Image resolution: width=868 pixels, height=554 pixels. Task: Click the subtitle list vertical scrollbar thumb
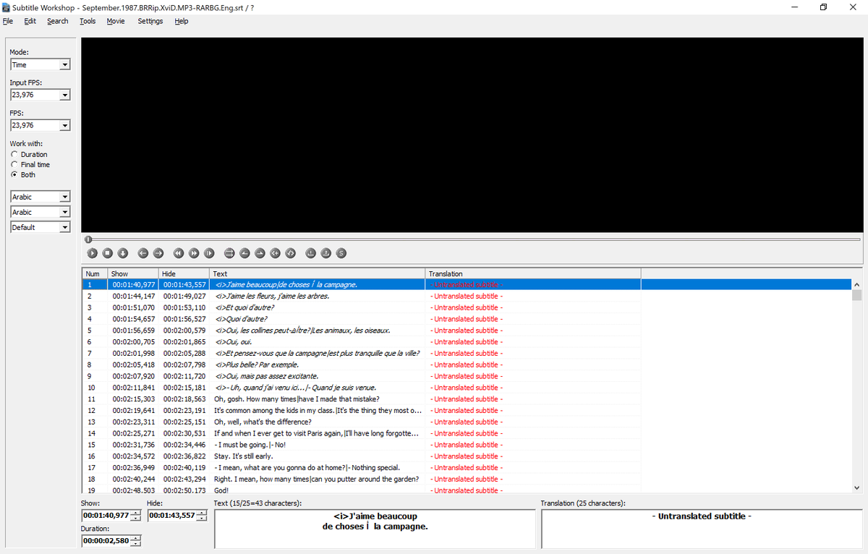pyautogui.click(x=857, y=295)
